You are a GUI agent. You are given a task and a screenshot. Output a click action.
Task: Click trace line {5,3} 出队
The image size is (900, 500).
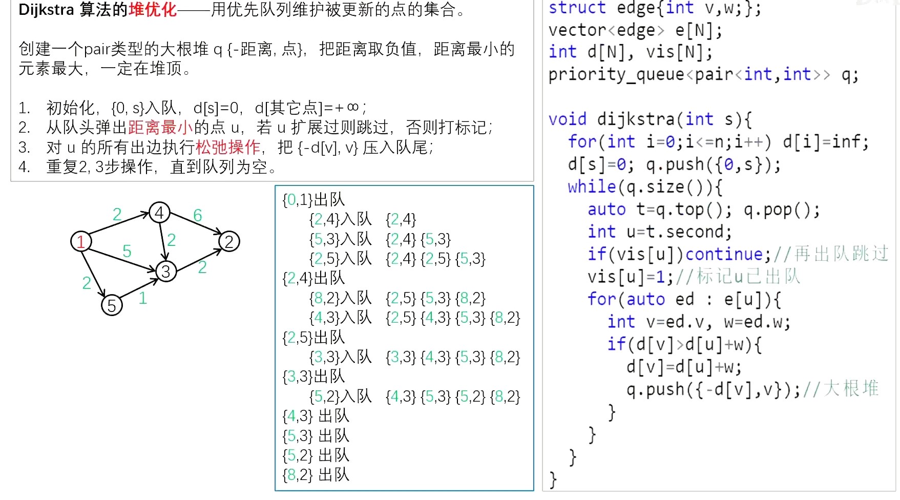point(316,435)
